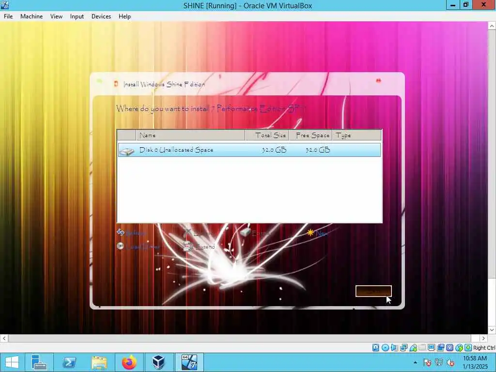Click the muted volume tray icon
496x372 pixels.
[450, 362]
